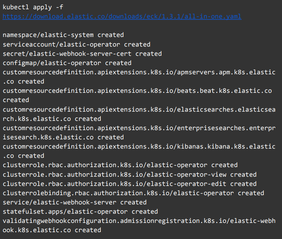Click the clusterrole elastic-operator-view created line

click(x=129, y=174)
